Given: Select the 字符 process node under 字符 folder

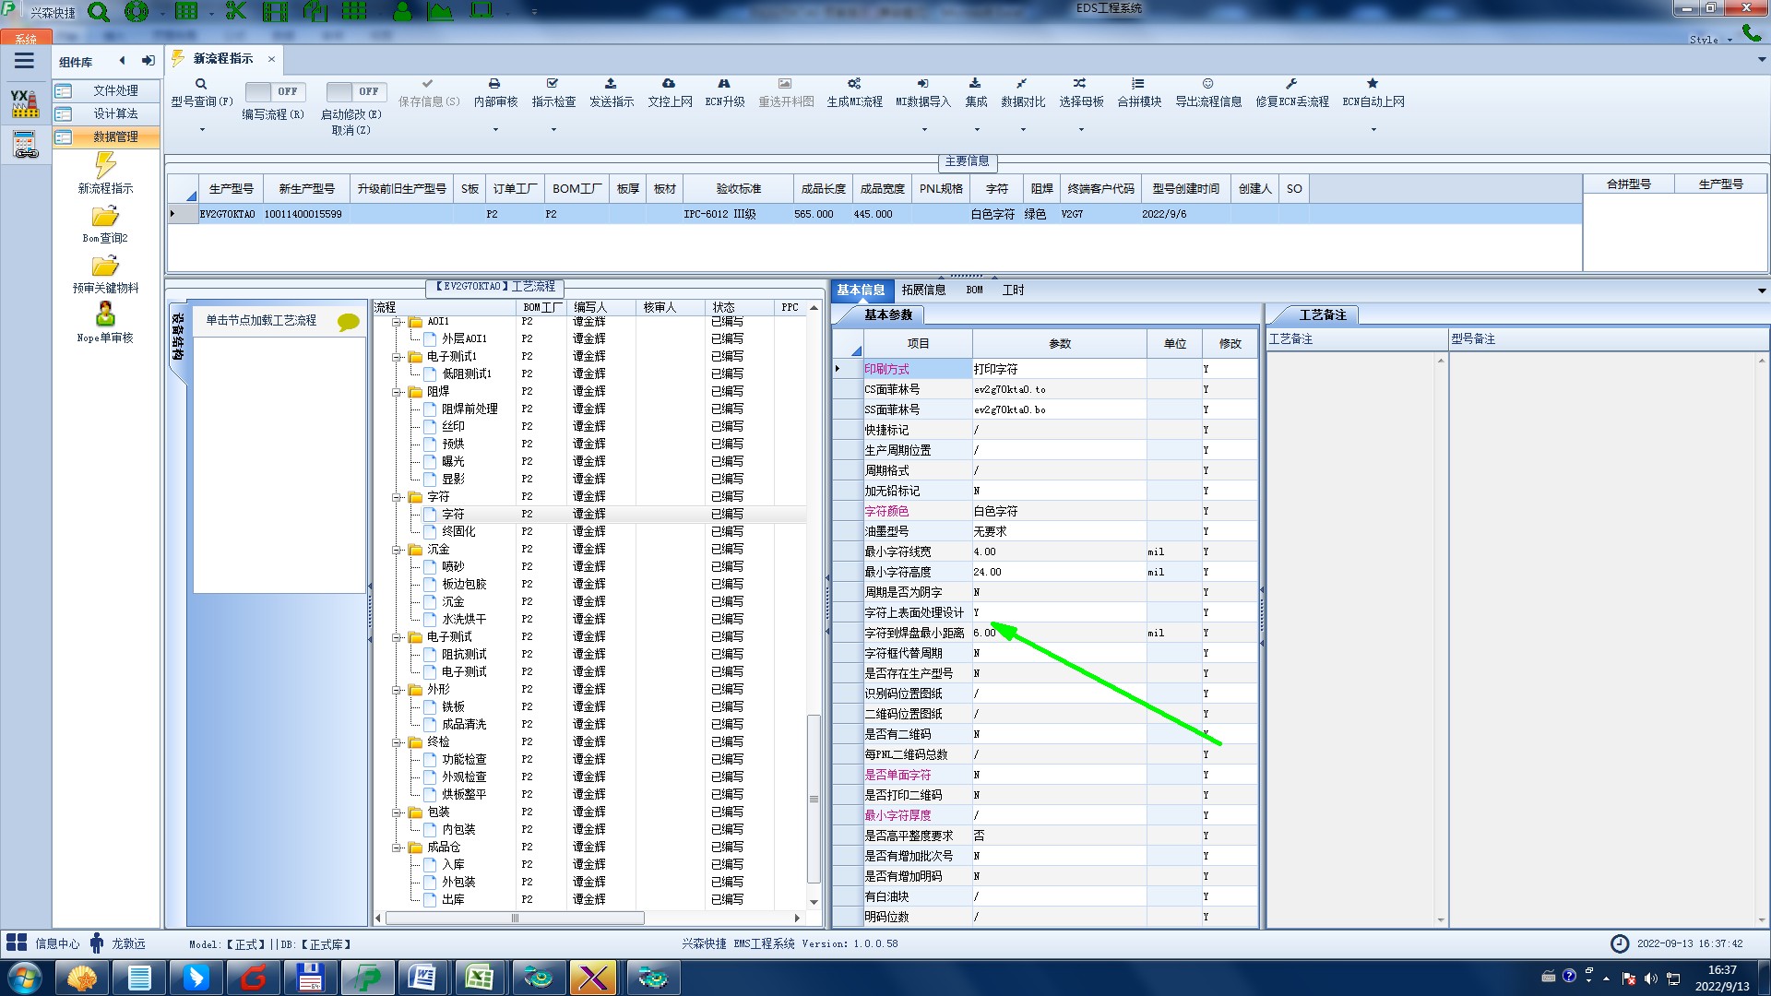Looking at the screenshot, I should tap(453, 514).
